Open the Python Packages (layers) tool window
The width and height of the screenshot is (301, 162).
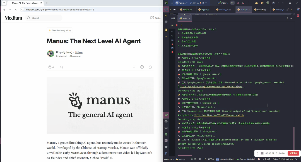coord(166,128)
